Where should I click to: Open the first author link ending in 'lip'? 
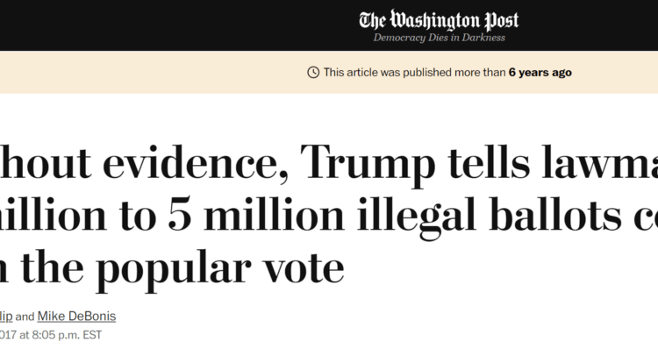pos(6,317)
